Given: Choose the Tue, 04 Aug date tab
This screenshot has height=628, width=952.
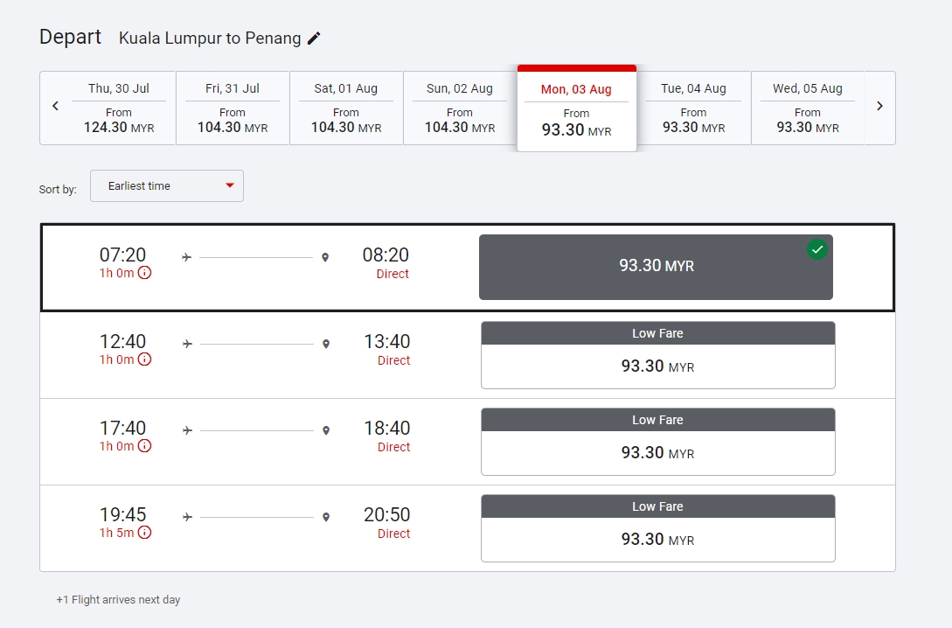Looking at the screenshot, I should coord(693,108).
